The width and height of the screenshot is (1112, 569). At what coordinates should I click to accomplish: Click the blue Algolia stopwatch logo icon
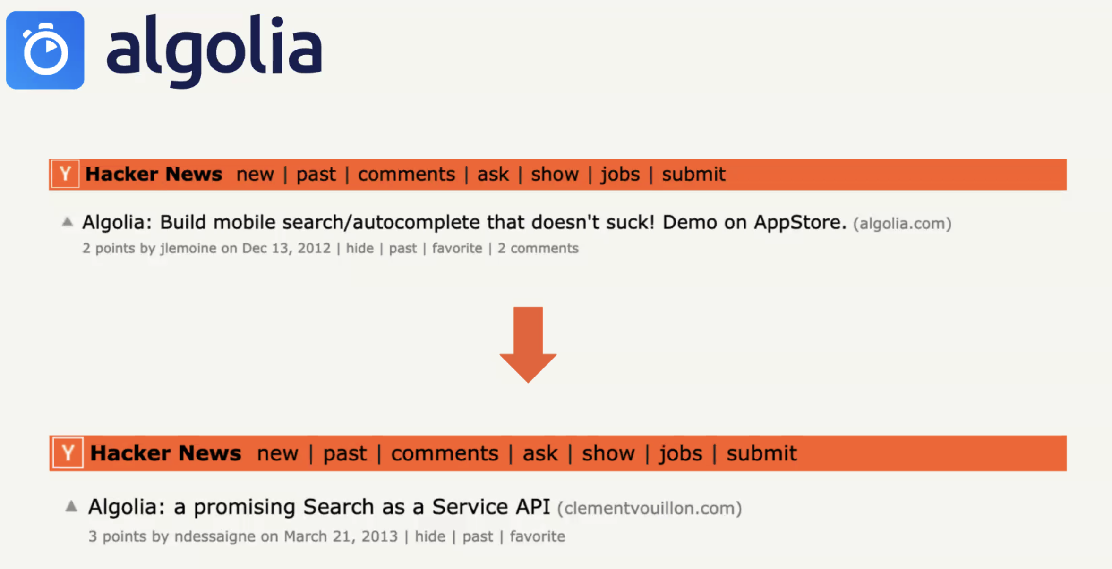[45, 50]
